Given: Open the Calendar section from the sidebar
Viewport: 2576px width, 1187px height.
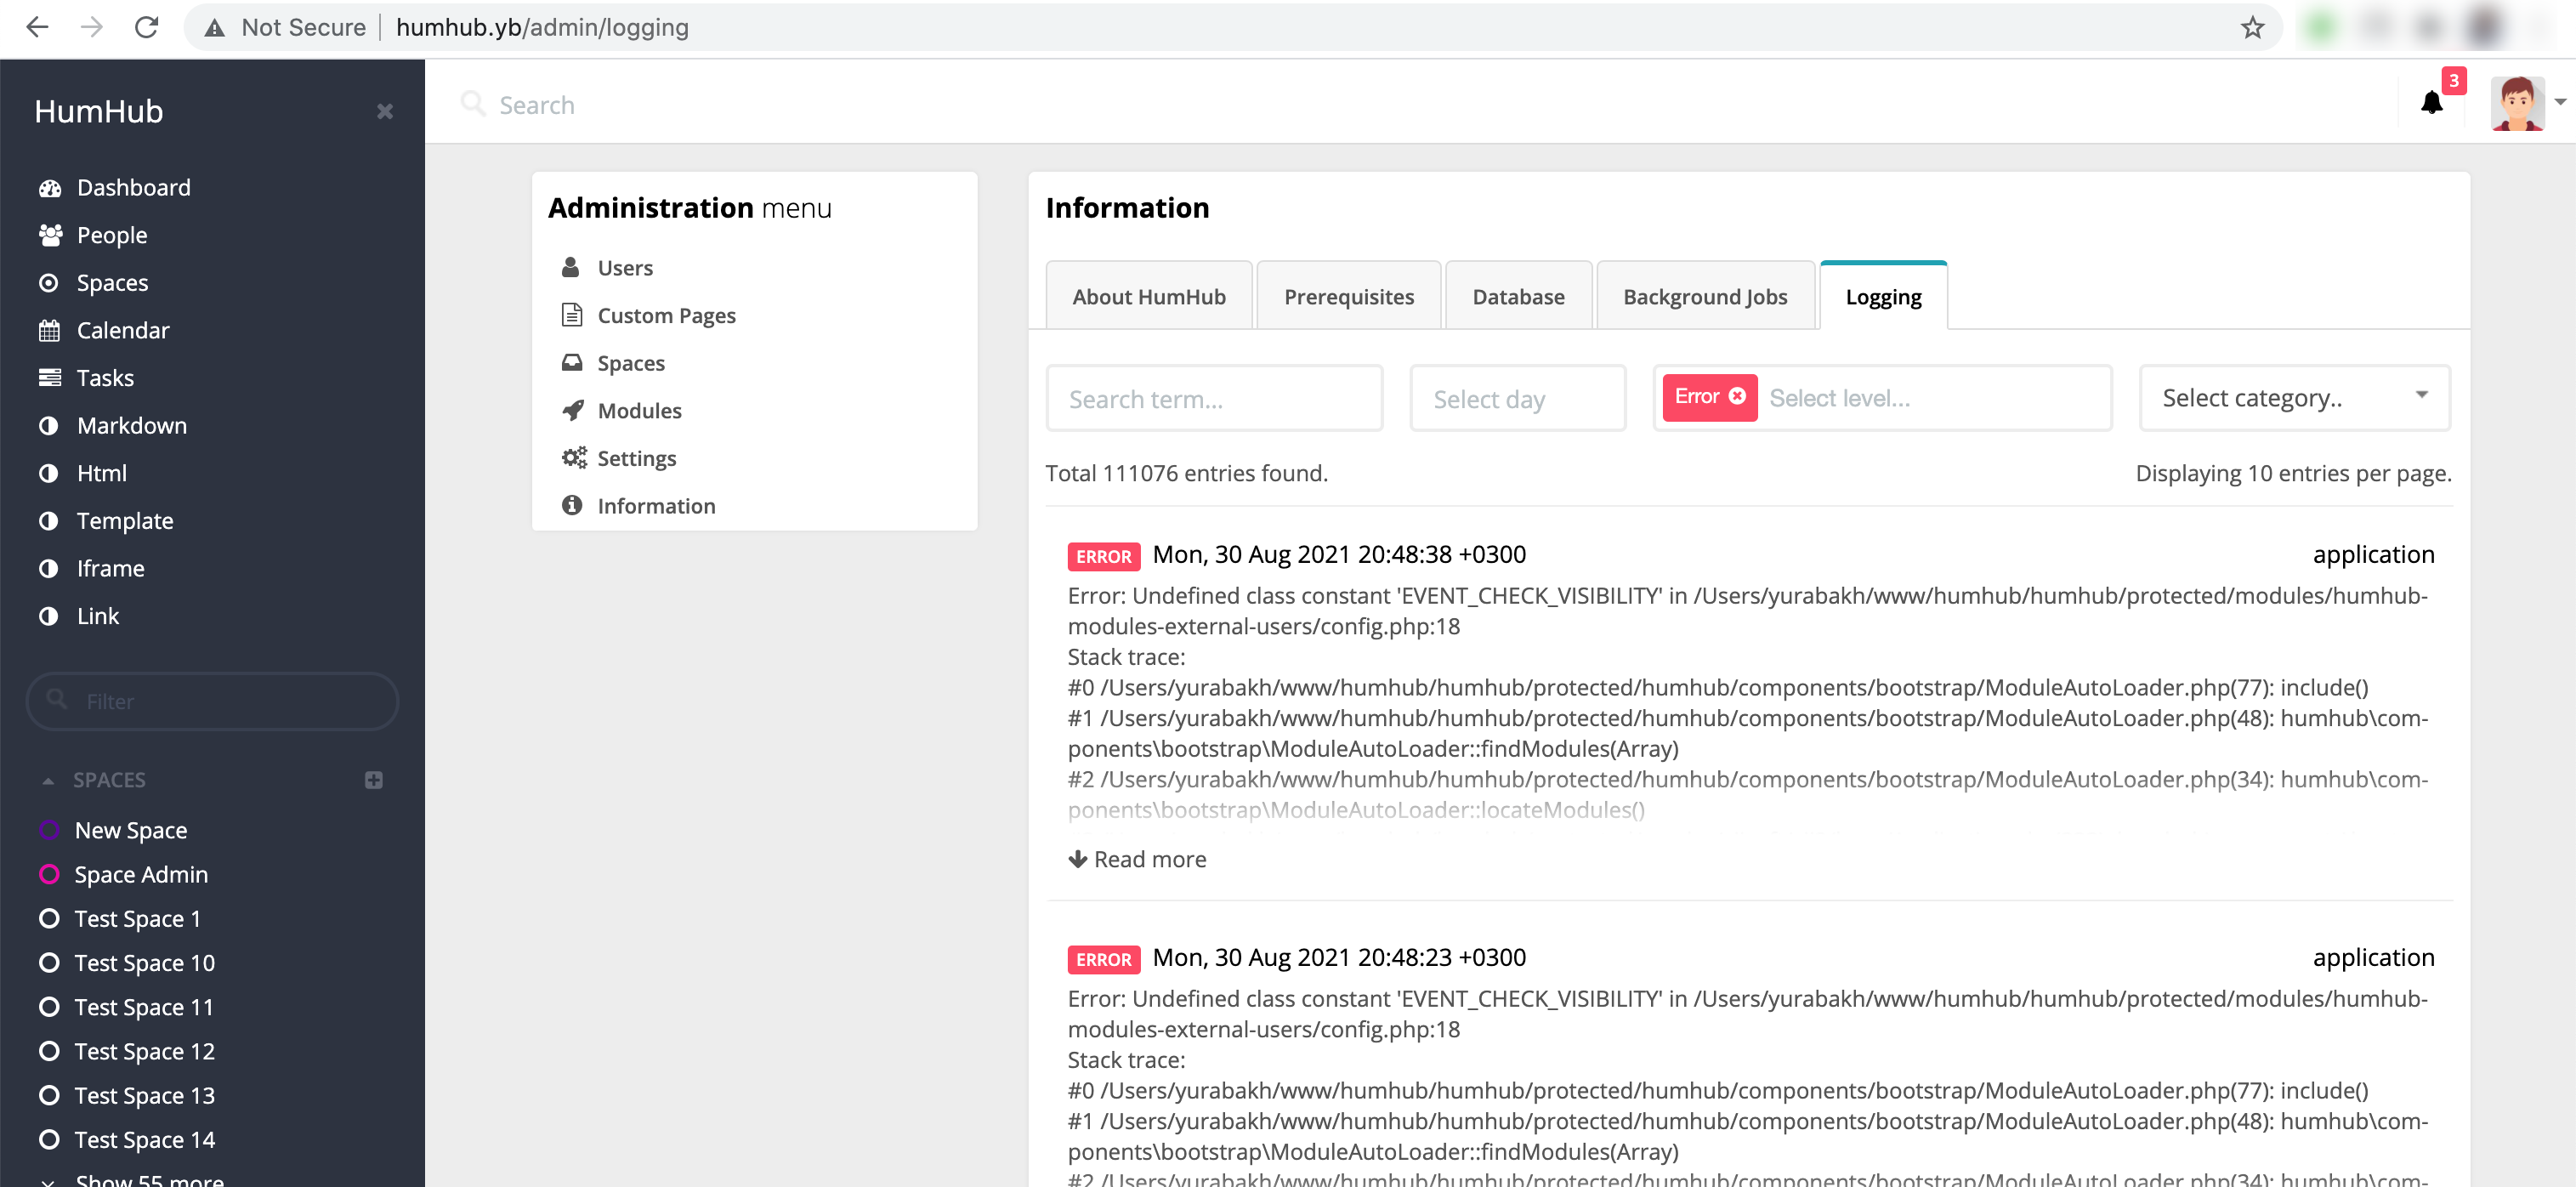Looking at the screenshot, I should (123, 330).
